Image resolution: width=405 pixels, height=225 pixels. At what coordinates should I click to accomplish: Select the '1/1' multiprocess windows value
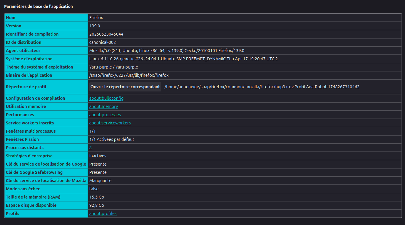point(92,131)
